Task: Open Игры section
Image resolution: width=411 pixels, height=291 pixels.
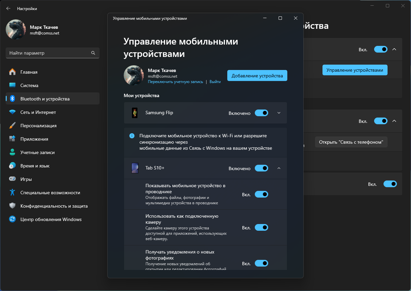Action: (53, 179)
